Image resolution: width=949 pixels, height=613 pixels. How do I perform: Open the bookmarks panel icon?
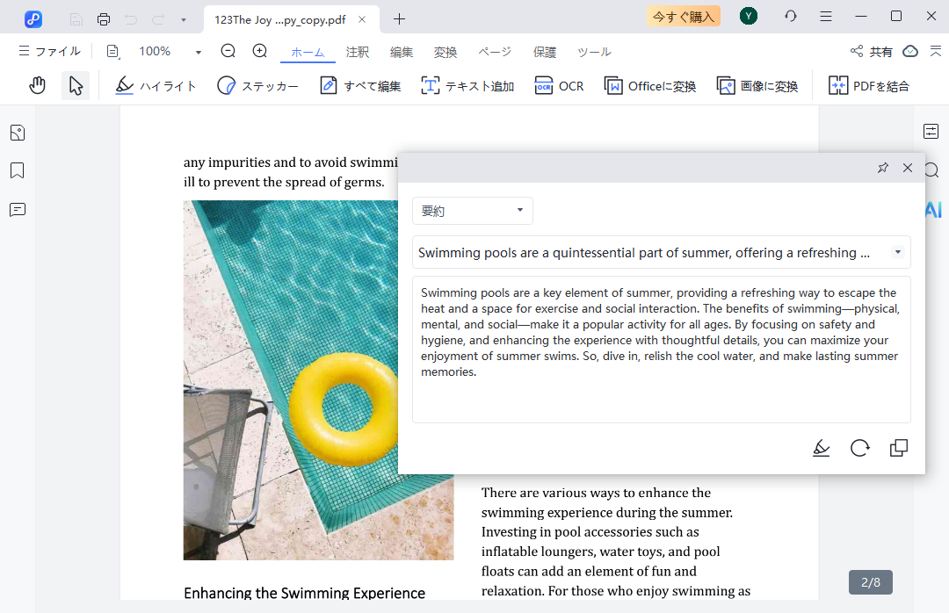click(x=18, y=170)
